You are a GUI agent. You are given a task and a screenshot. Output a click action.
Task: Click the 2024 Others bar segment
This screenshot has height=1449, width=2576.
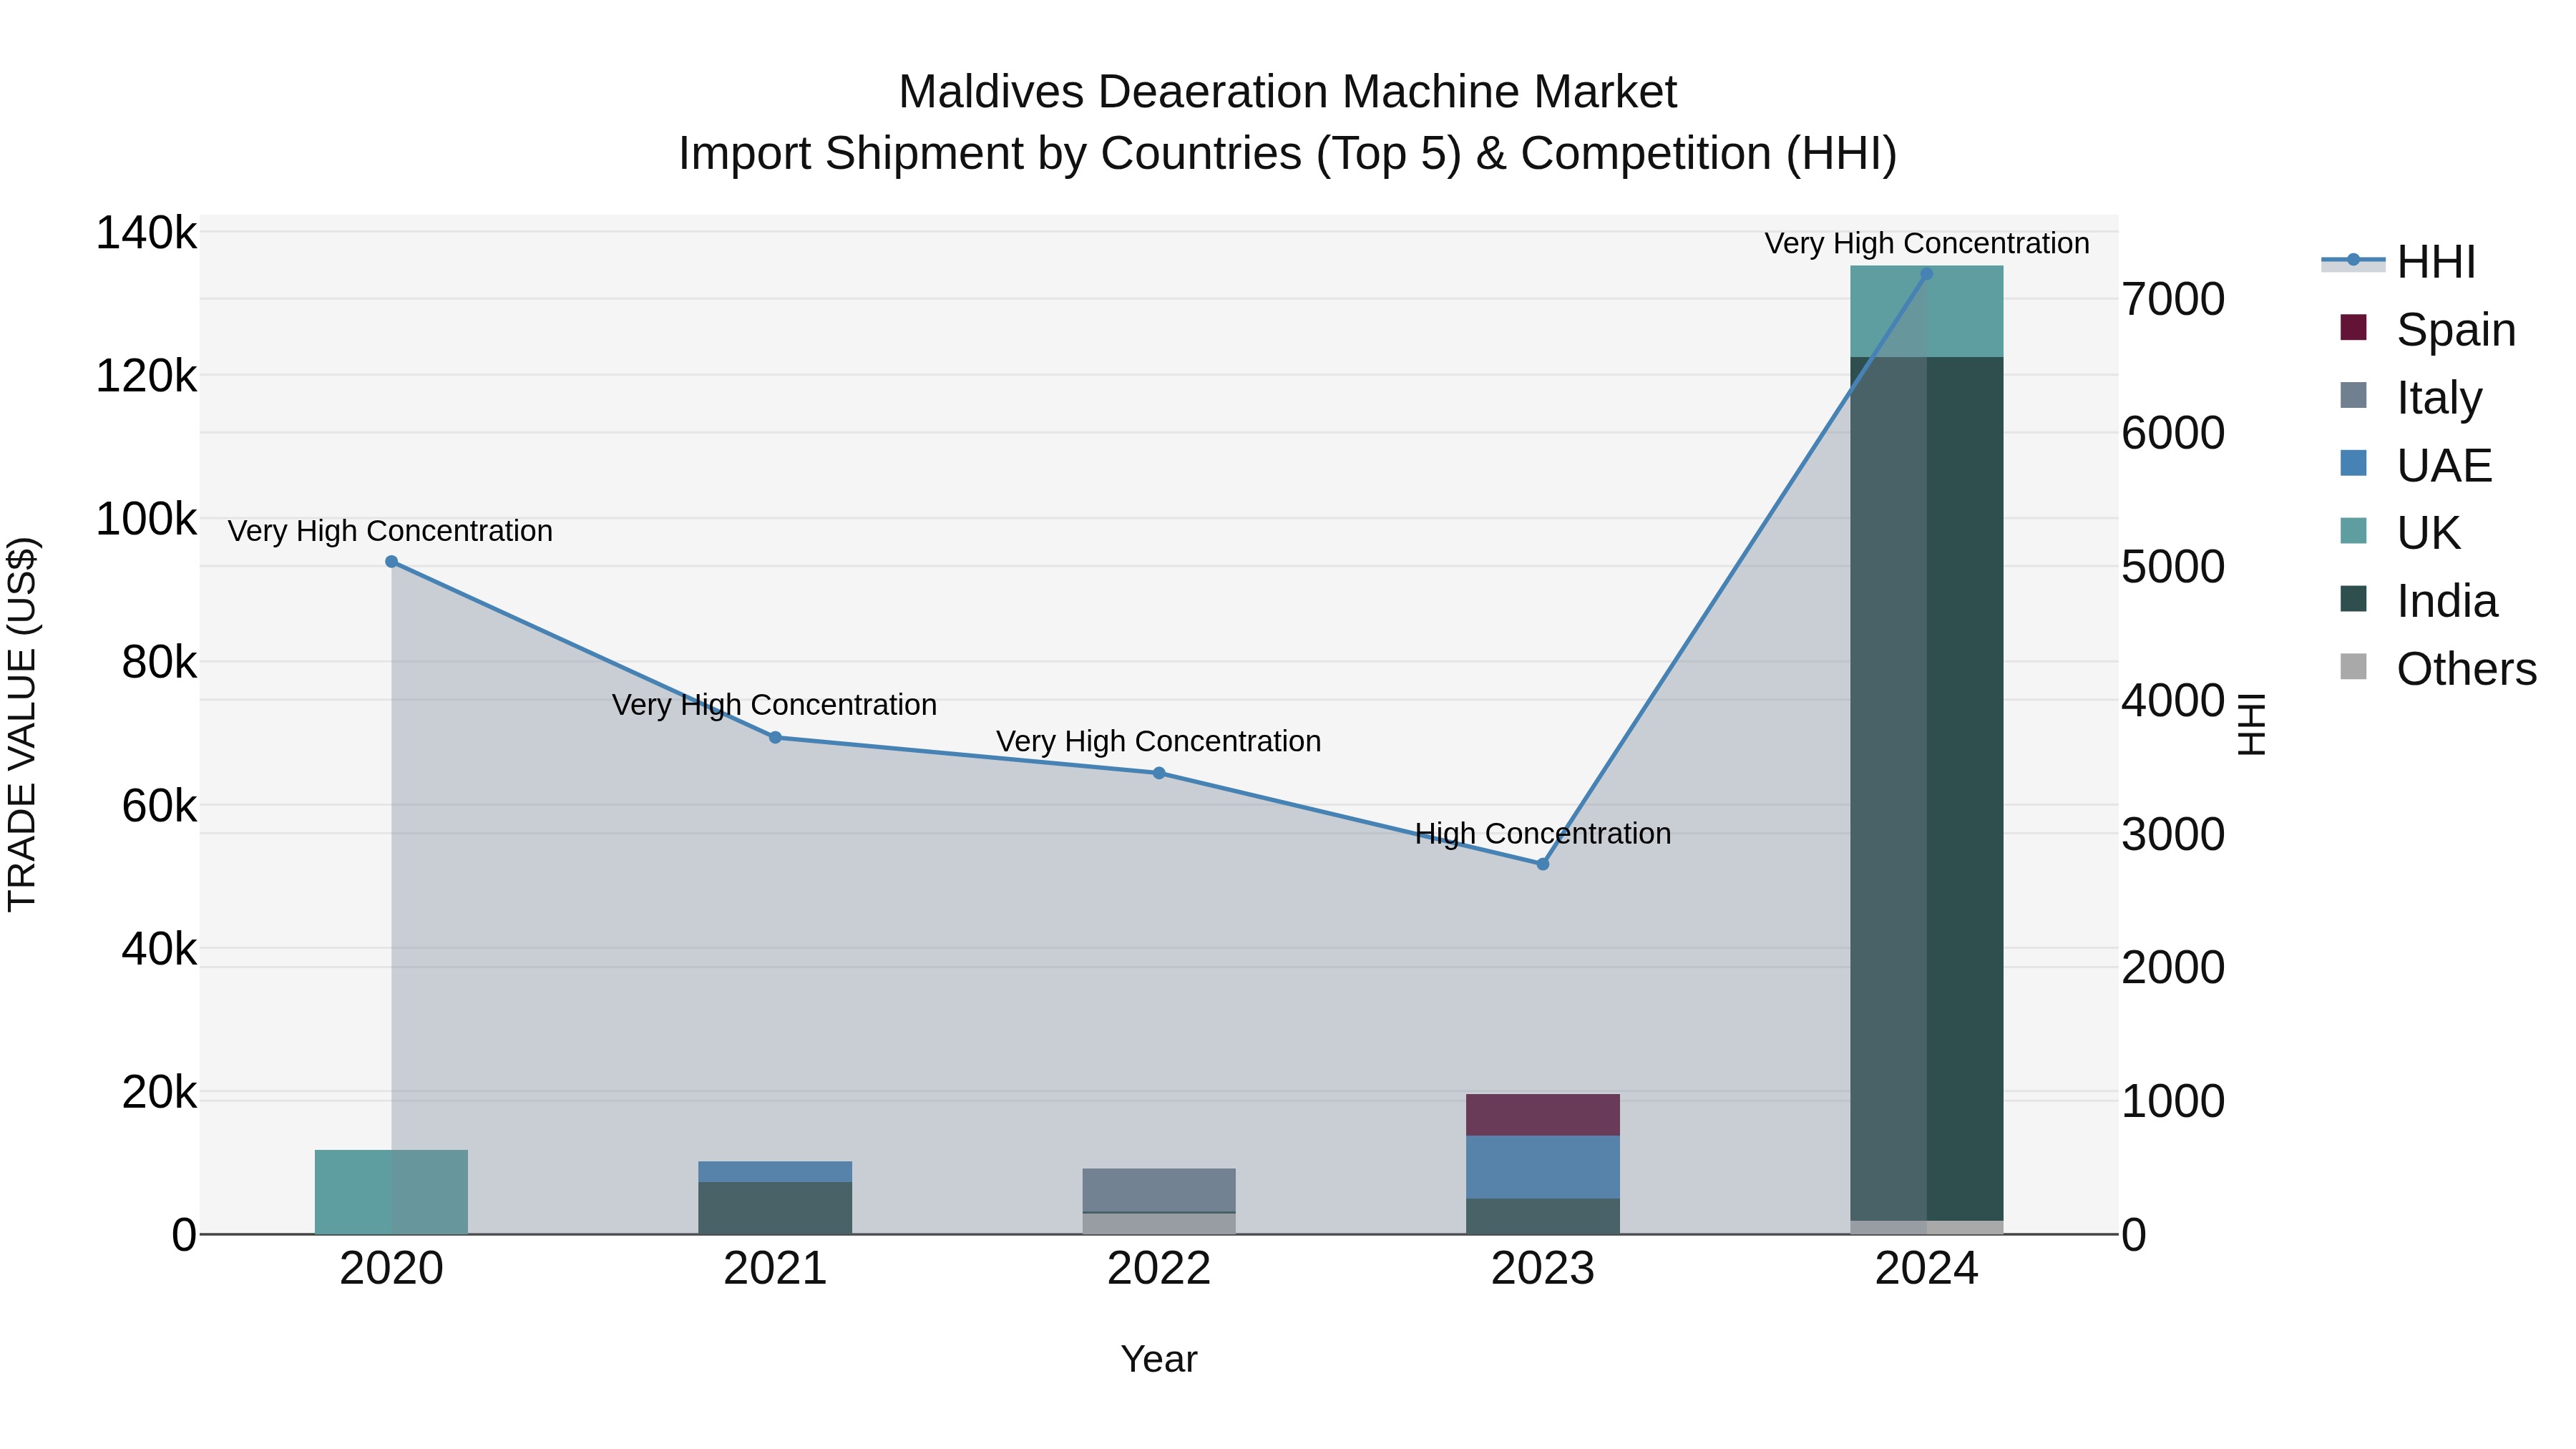1927,1228
